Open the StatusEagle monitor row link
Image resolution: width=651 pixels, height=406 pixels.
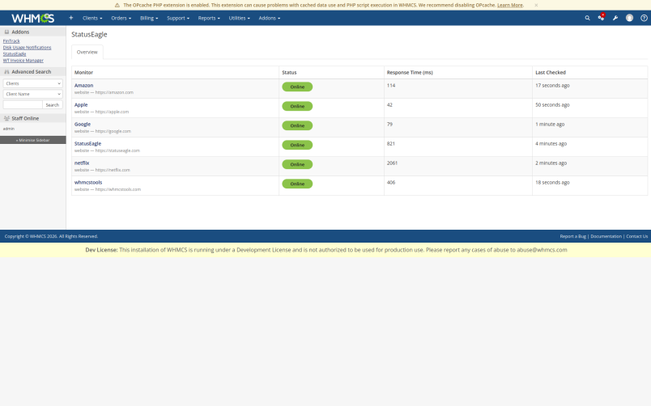pyautogui.click(x=87, y=143)
